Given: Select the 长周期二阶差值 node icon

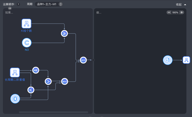Looking at the screenshot, I should pos(15,73).
